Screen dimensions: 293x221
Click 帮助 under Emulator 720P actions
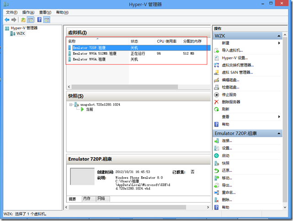point(225,207)
